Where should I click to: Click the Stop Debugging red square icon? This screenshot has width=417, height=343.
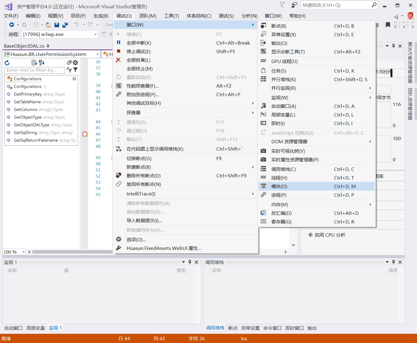tap(119, 51)
